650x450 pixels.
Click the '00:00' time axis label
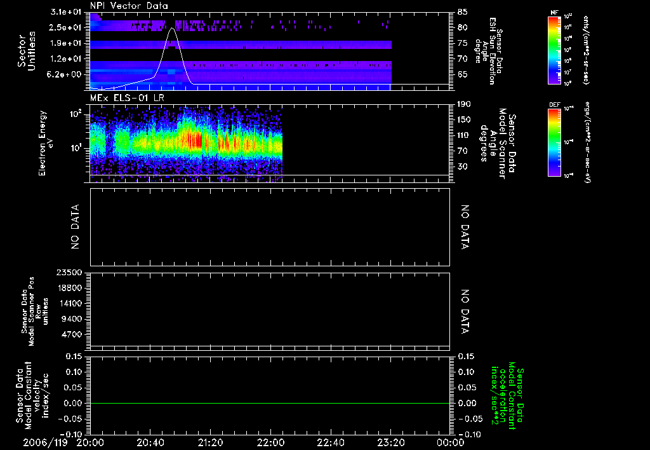[x=451, y=442]
